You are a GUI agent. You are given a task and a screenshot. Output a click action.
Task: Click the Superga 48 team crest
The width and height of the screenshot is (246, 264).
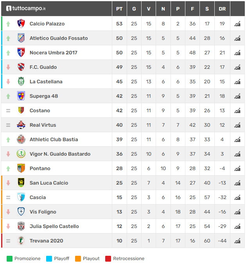pyautogui.click(x=21, y=96)
